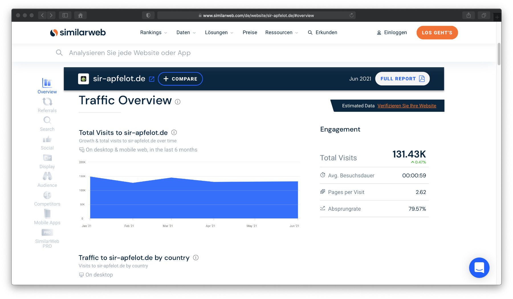The width and height of the screenshot is (513, 299).
Task: Open the Ressourcen navigation menu
Action: click(x=281, y=32)
